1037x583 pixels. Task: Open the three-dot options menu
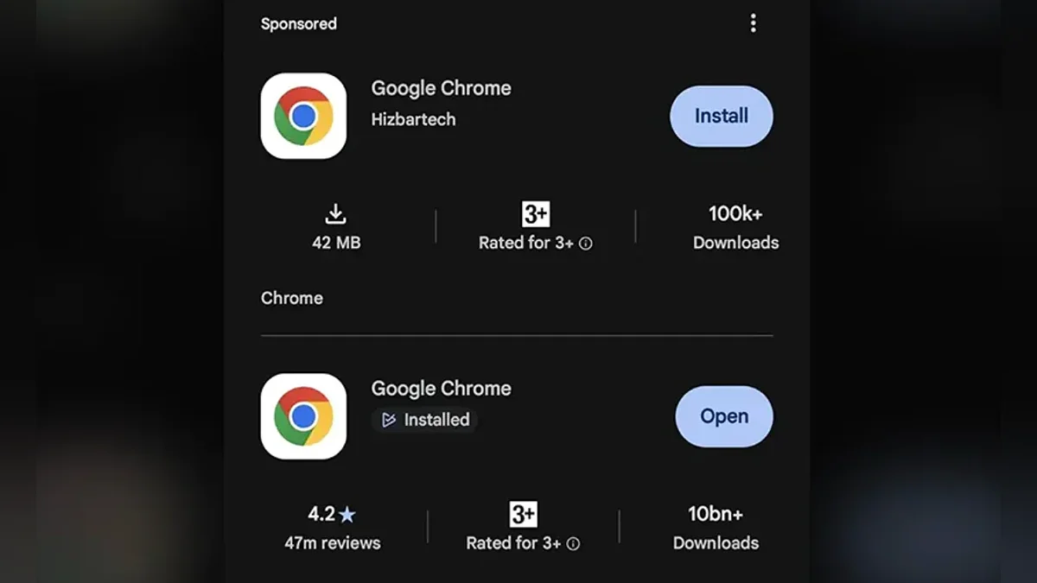[x=753, y=23]
